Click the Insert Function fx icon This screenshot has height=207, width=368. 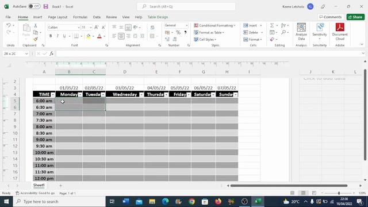(51, 53)
